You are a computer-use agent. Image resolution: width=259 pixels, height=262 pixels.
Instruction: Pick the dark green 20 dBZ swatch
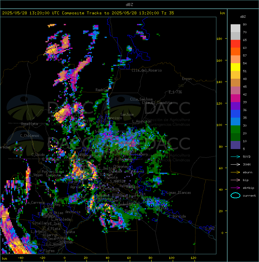tap(235, 137)
